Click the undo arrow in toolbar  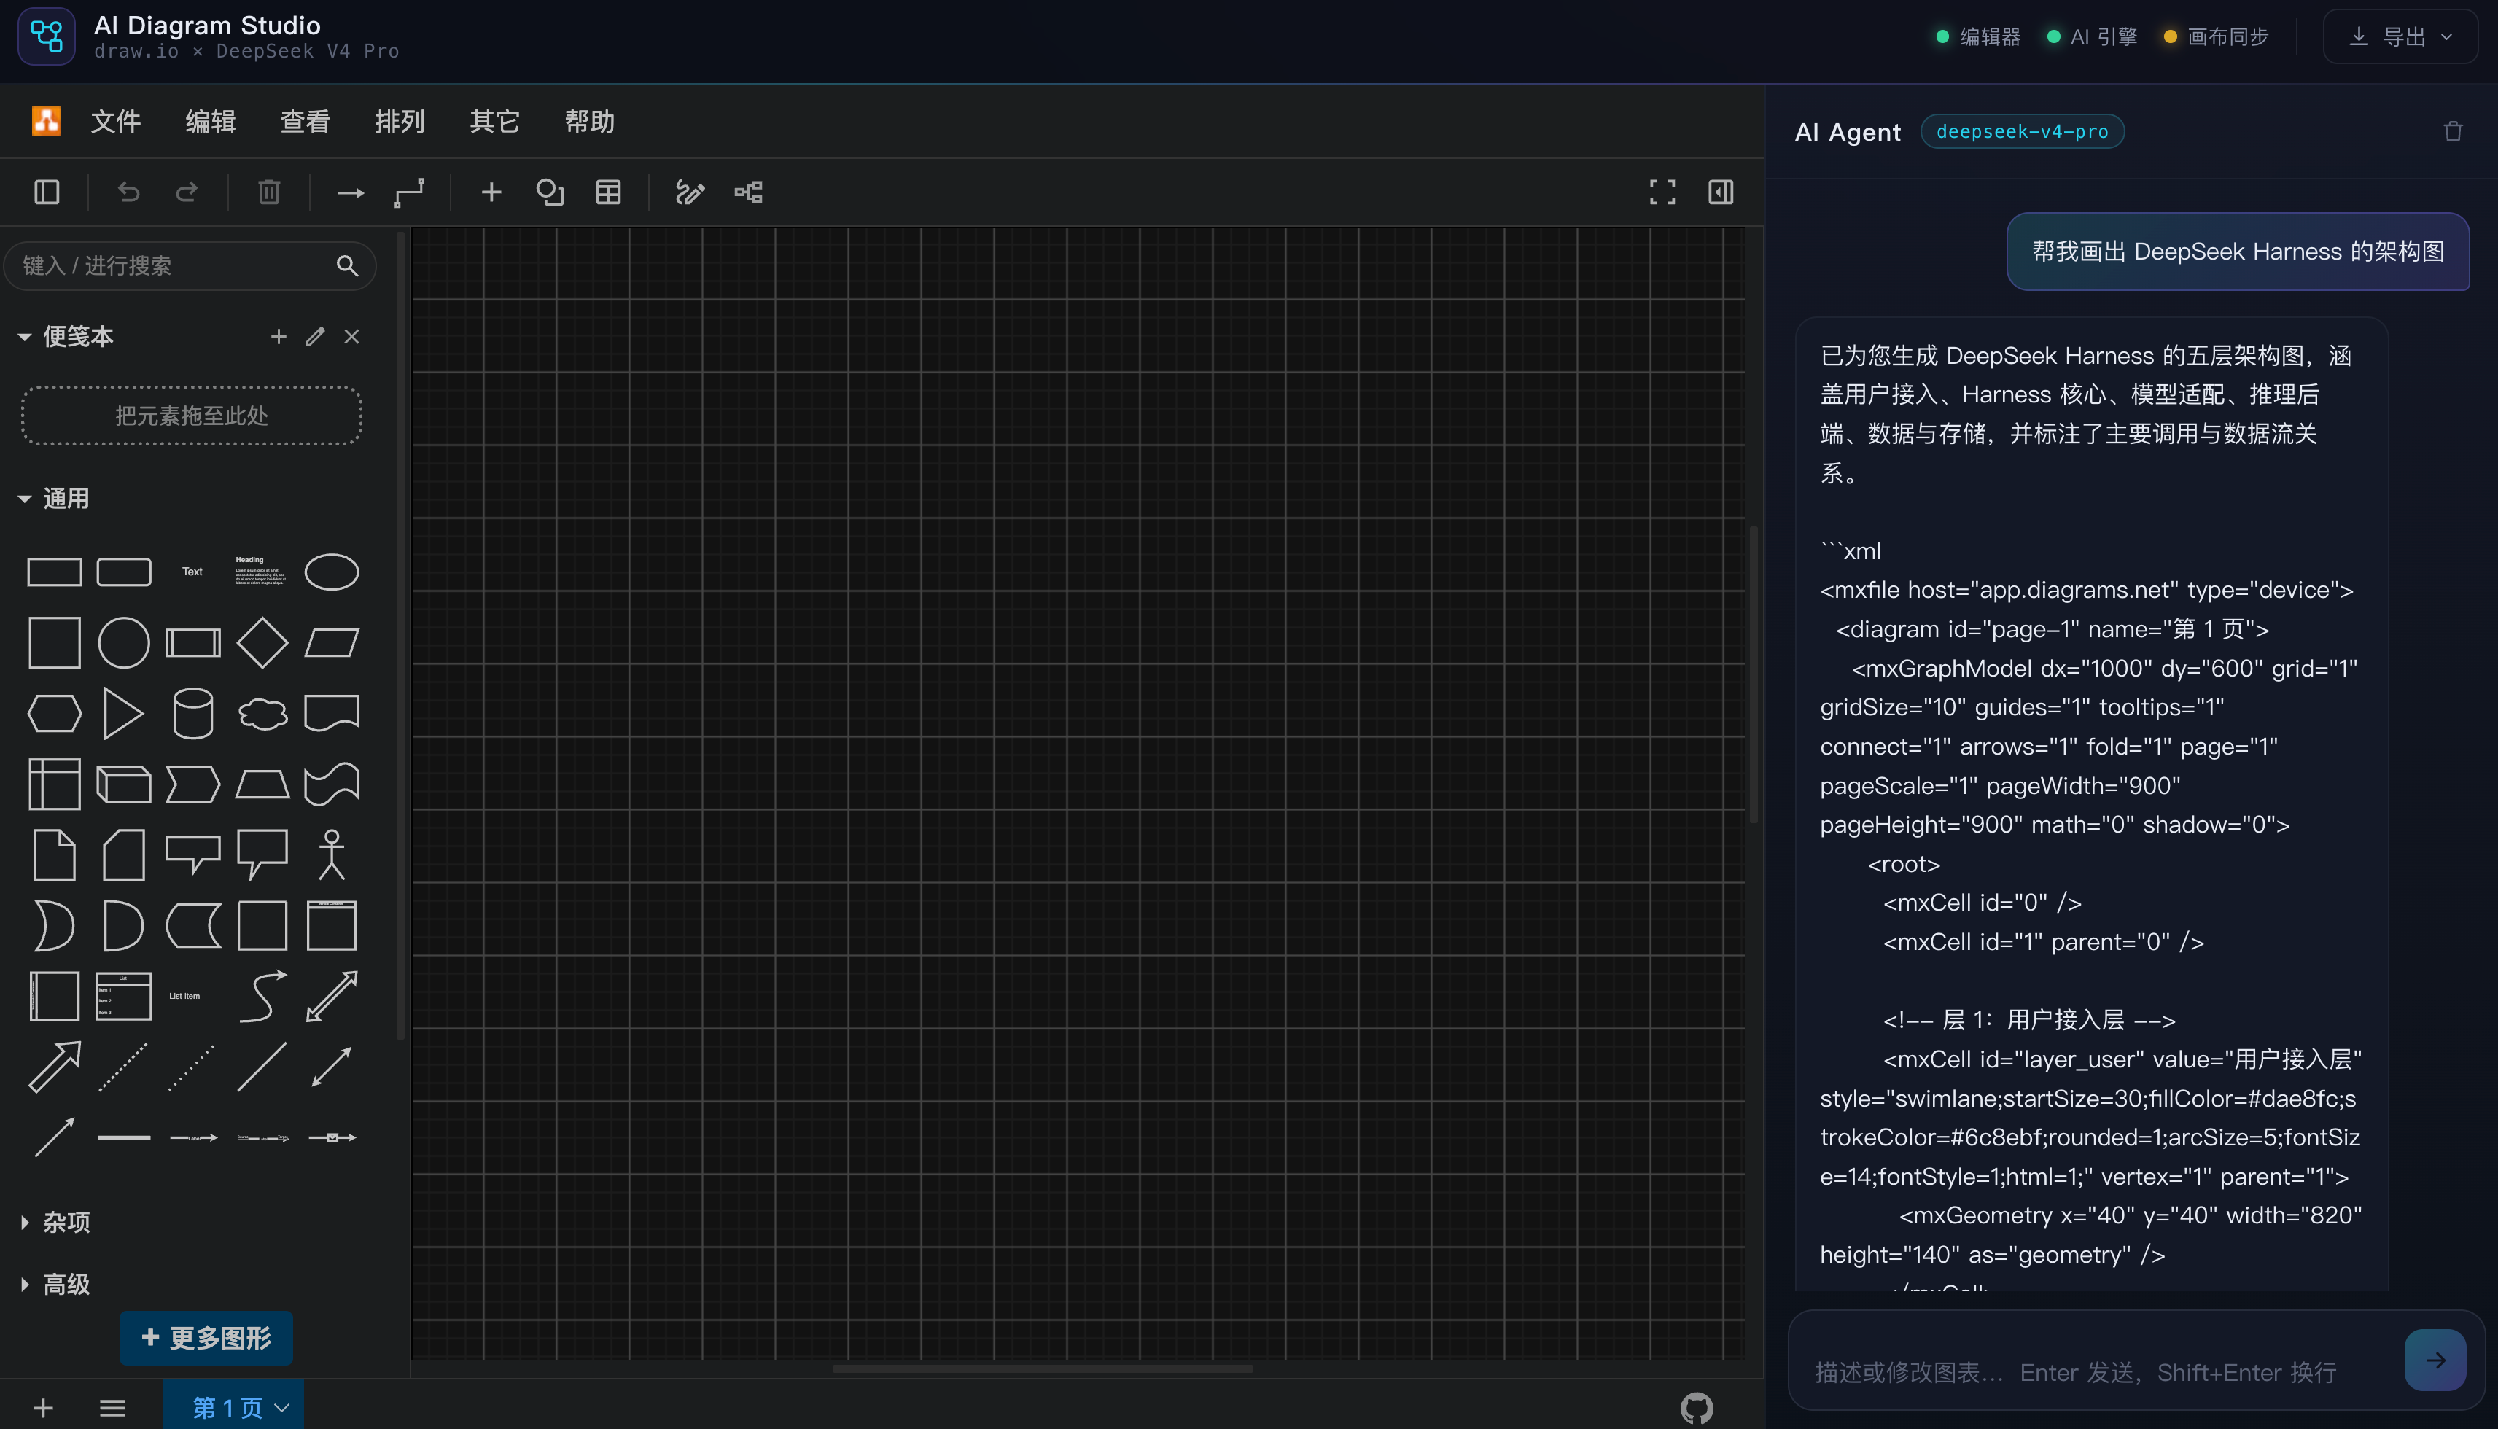128,192
